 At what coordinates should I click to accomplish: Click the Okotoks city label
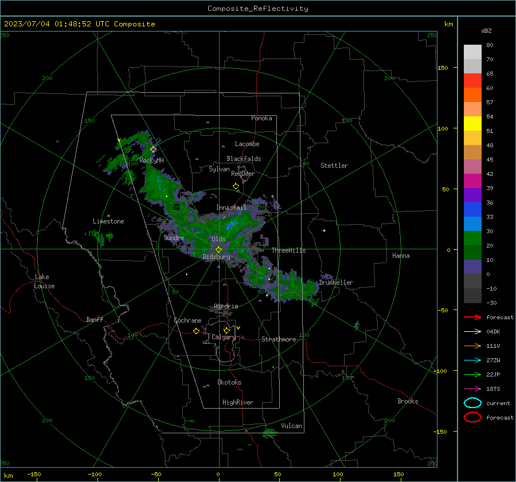[229, 382]
